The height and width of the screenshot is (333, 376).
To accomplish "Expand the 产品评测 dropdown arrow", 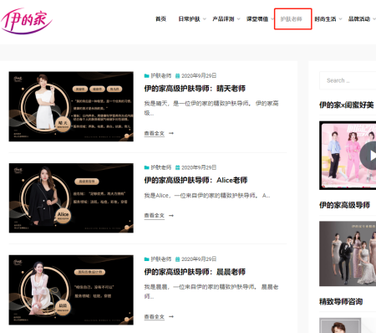I will [238, 19].
